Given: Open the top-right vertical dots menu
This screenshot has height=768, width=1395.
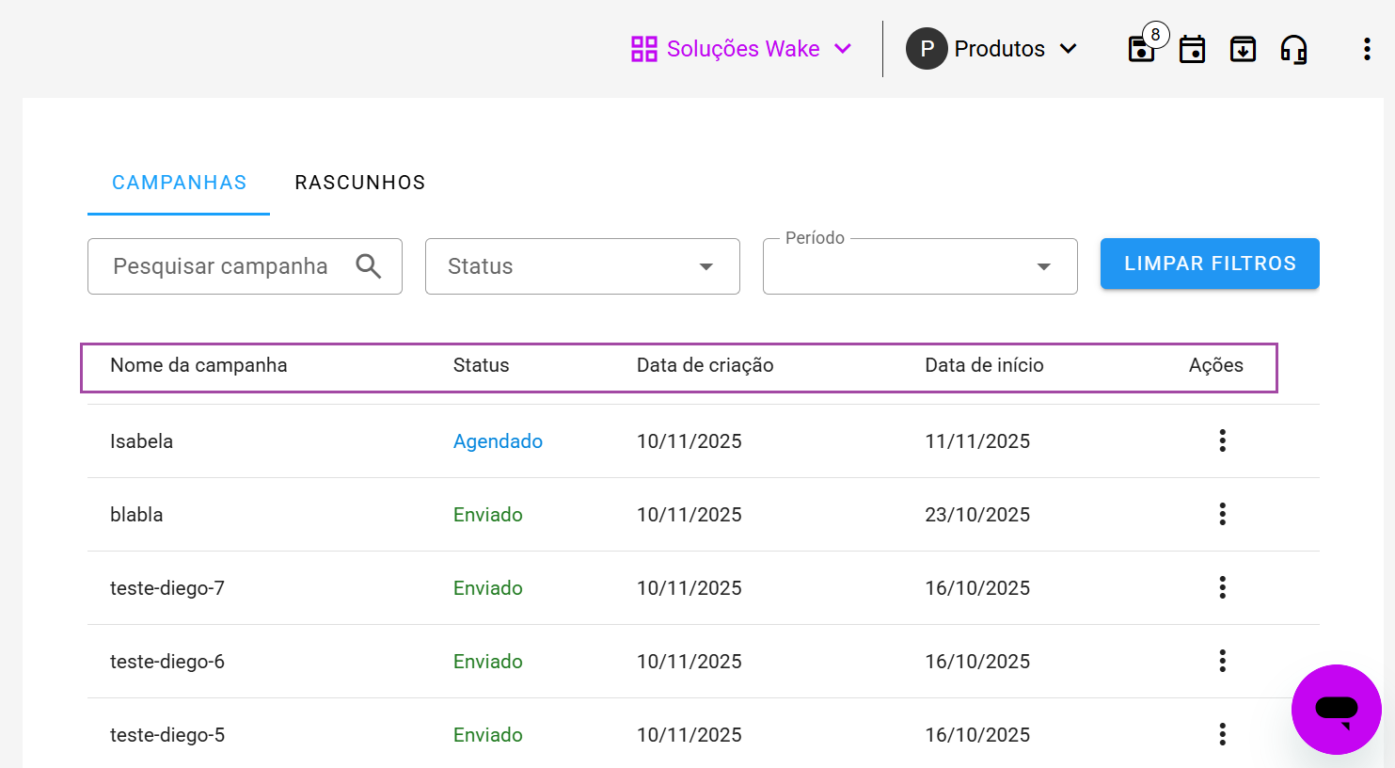Looking at the screenshot, I should tap(1366, 49).
